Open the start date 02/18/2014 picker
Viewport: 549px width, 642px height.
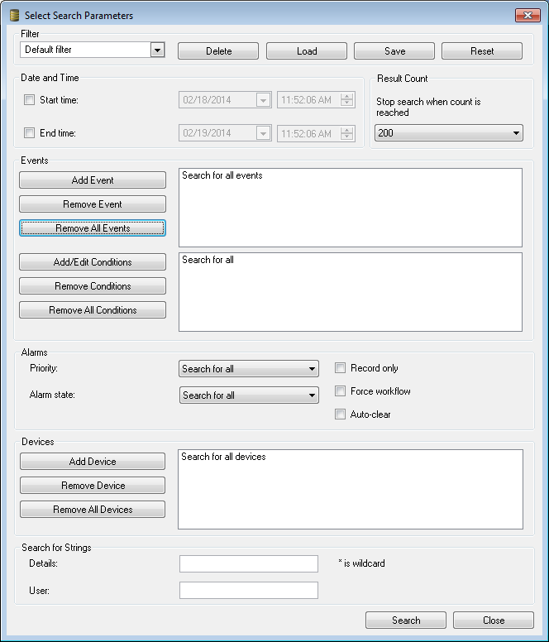[263, 100]
